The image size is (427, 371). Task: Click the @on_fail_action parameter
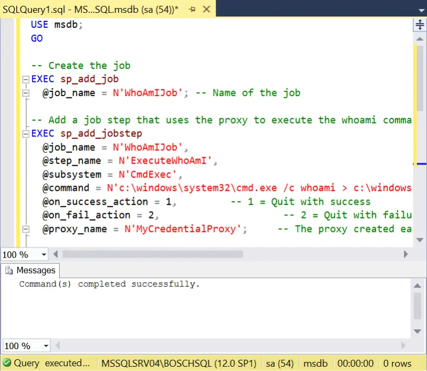click(x=86, y=215)
